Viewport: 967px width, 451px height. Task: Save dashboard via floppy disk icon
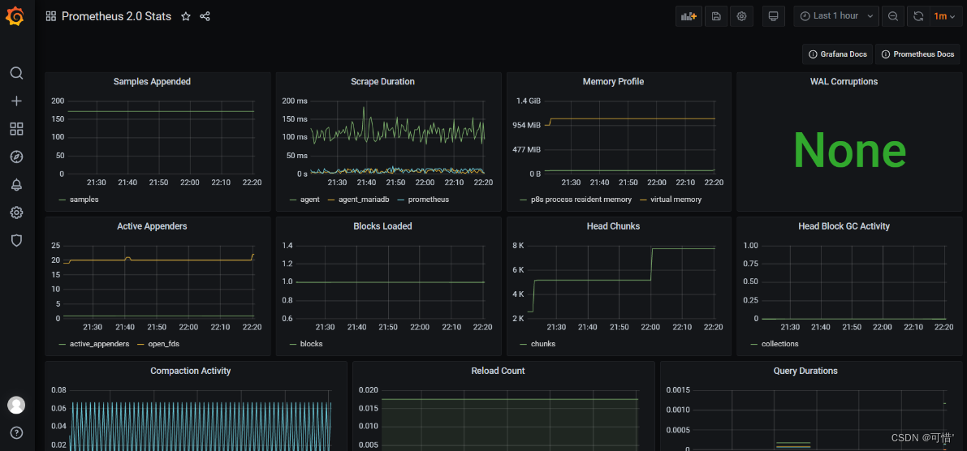(716, 16)
